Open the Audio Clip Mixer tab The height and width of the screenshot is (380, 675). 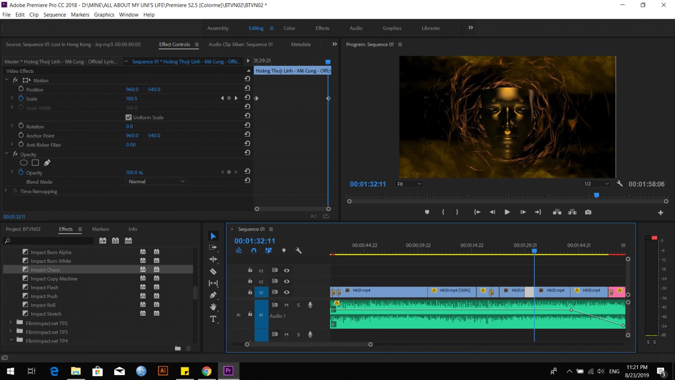[x=241, y=45]
